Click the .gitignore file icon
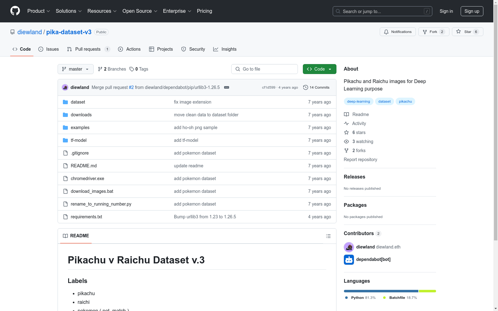The image size is (498, 311). (x=65, y=153)
